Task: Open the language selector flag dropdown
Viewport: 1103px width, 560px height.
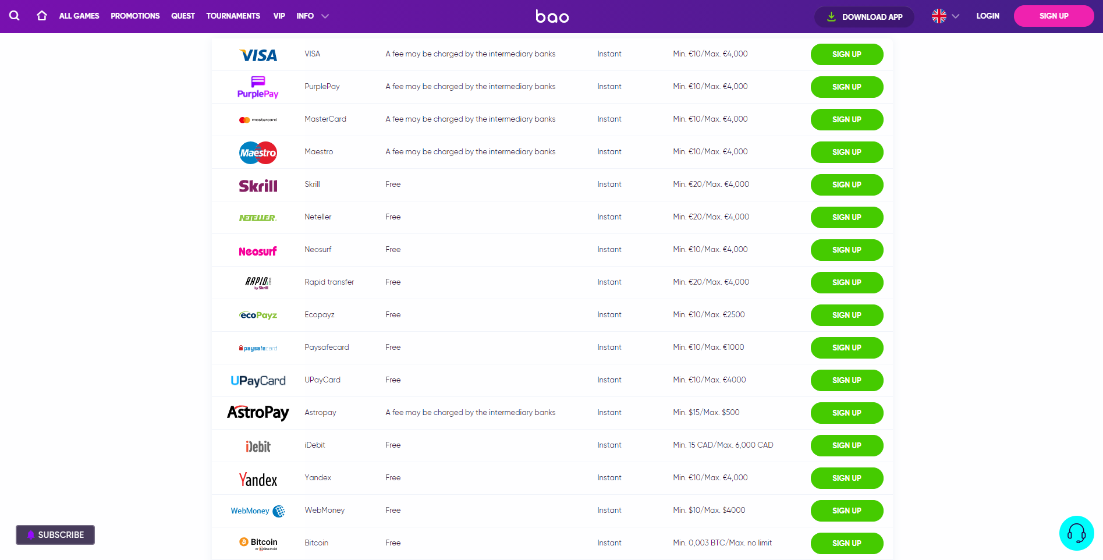Action: 945,16
